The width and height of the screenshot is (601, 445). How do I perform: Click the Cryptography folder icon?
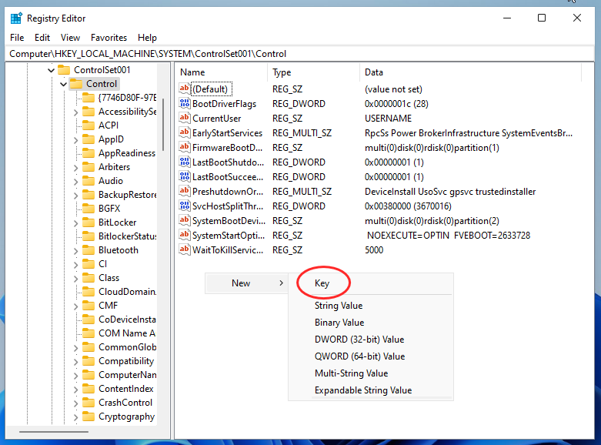(88, 417)
